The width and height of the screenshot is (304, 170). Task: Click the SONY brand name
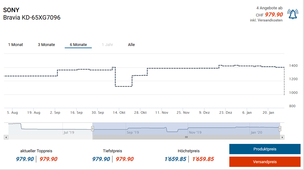pos(11,10)
